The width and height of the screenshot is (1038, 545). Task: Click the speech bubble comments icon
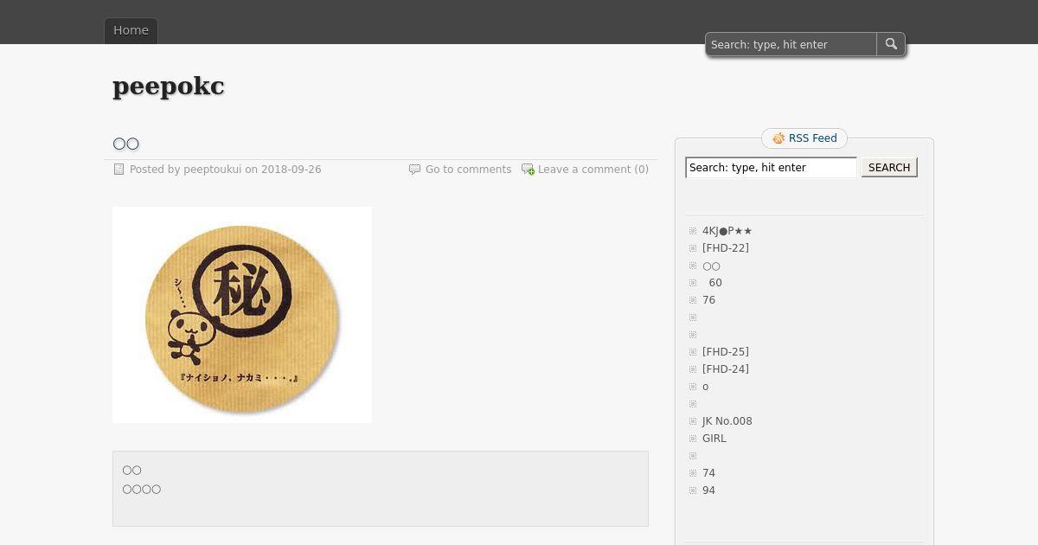[x=414, y=170]
